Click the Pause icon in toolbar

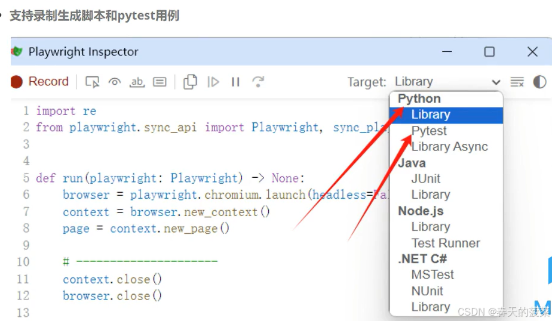click(x=235, y=82)
